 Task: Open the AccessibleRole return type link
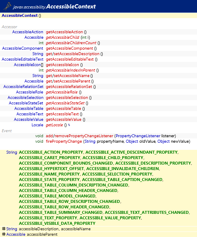pyautogui.click(x=29, y=92)
